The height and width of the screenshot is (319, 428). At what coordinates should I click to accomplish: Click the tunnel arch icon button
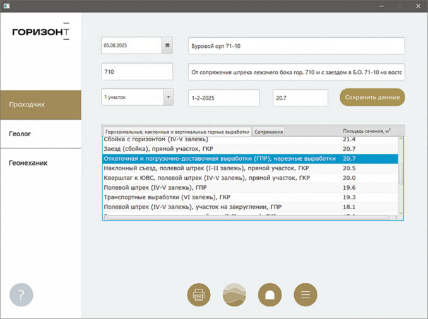click(x=270, y=294)
